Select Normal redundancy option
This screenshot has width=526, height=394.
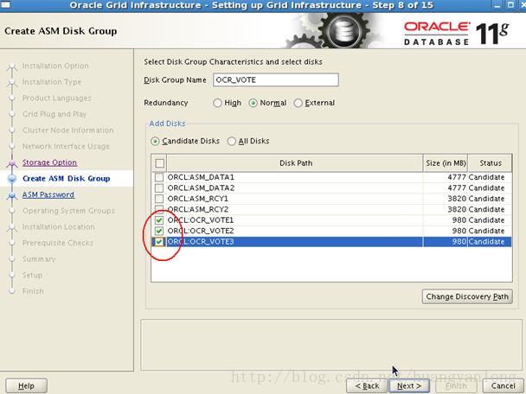pos(253,103)
